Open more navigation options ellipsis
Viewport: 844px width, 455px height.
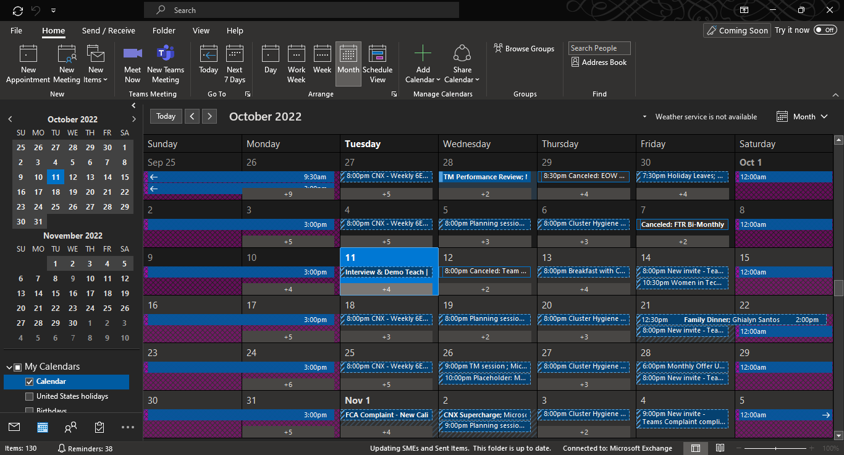128,427
